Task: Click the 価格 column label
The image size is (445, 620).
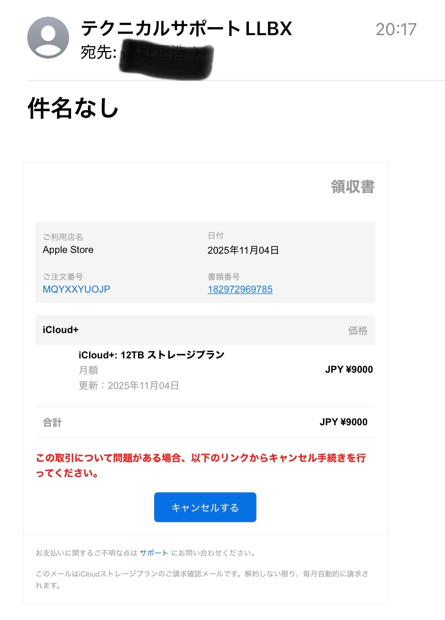Action: click(x=357, y=331)
